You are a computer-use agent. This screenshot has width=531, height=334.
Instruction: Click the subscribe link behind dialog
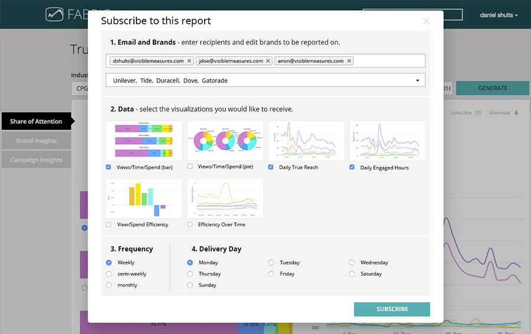[x=461, y=113]
